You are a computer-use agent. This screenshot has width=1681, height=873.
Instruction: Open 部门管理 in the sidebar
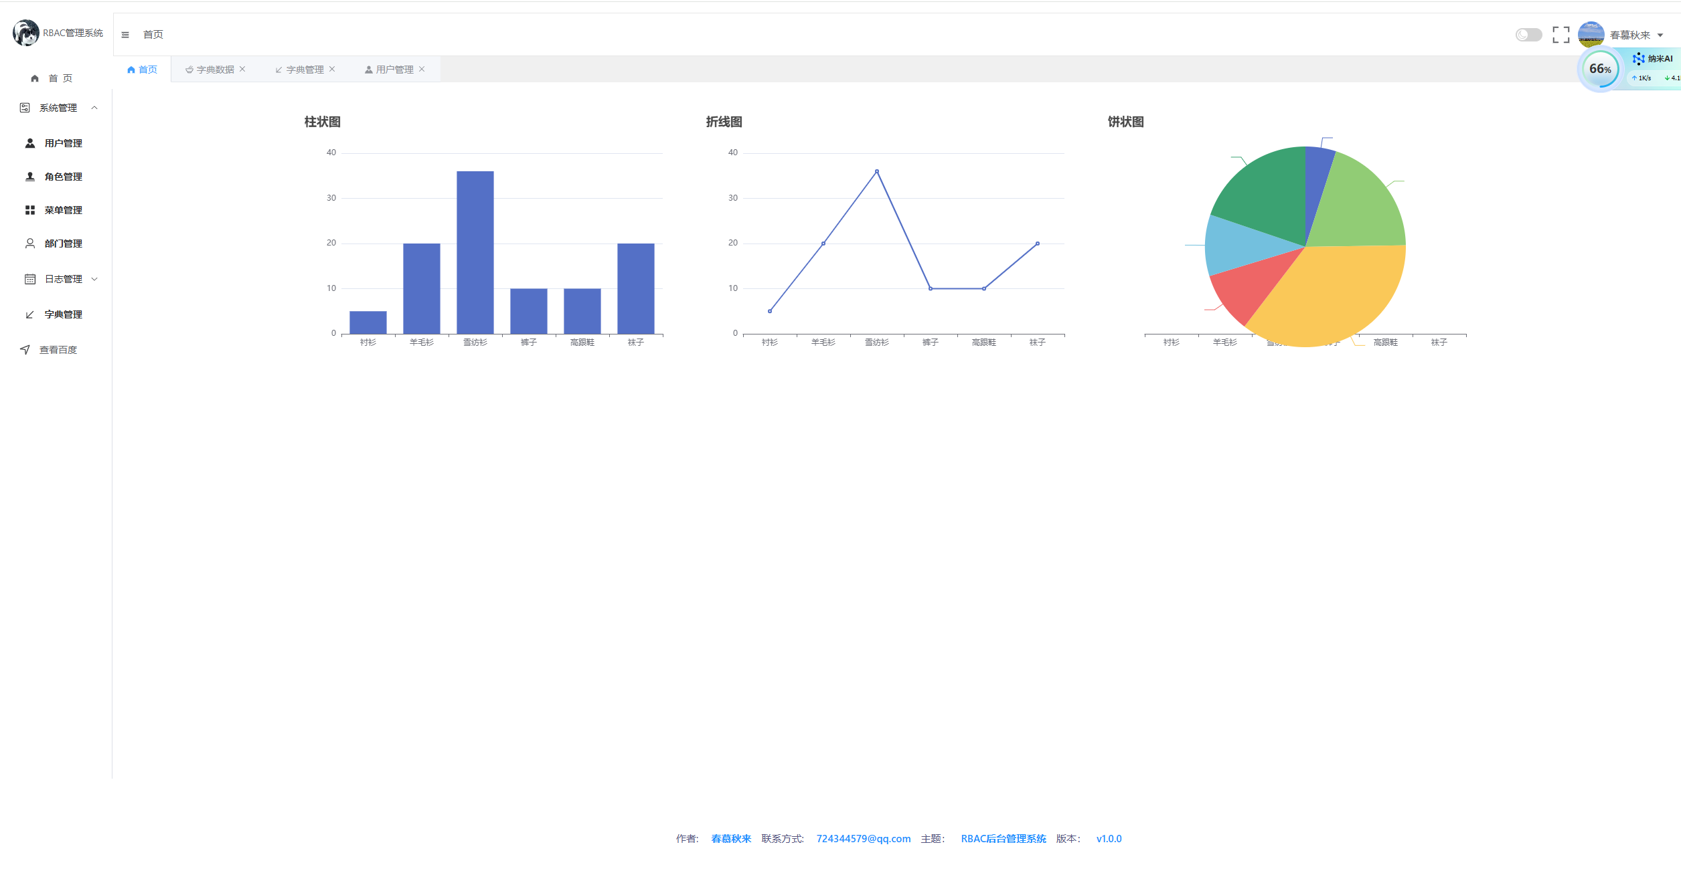pyautogui.click(x=63, y=244)
